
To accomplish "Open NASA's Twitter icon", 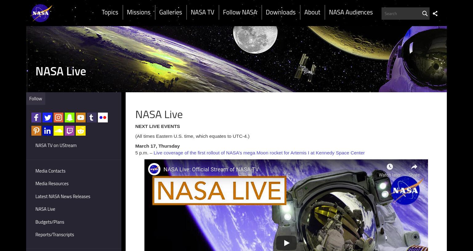I will pyautogui.click(x=47, y=118).
